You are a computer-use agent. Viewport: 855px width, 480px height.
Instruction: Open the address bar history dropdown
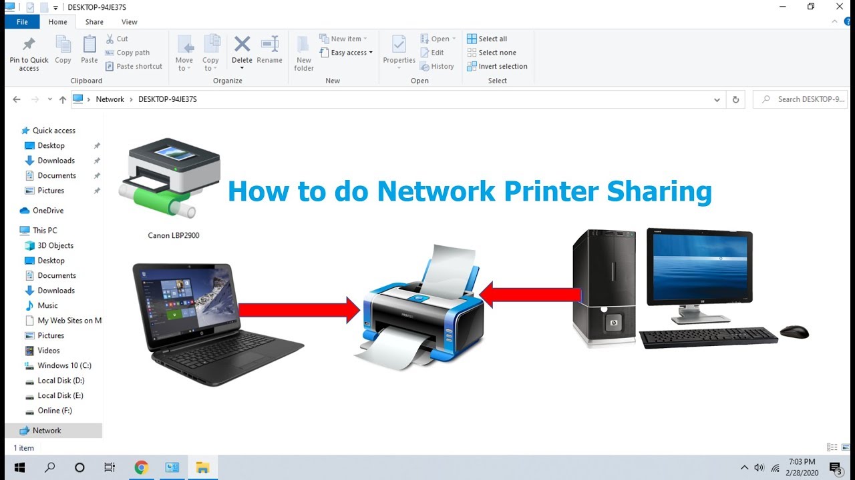pos(717,99)
